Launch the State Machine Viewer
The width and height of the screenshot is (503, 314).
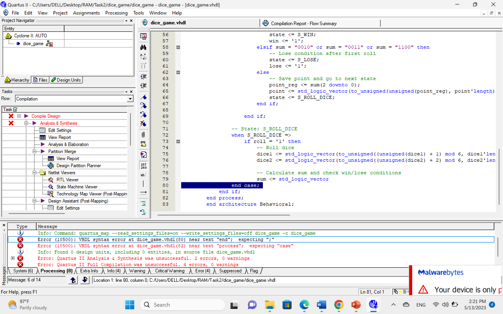(77, 187)
